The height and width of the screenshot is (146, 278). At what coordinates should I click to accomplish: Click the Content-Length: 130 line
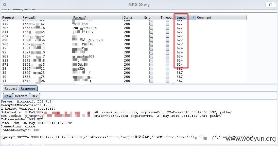20,130
